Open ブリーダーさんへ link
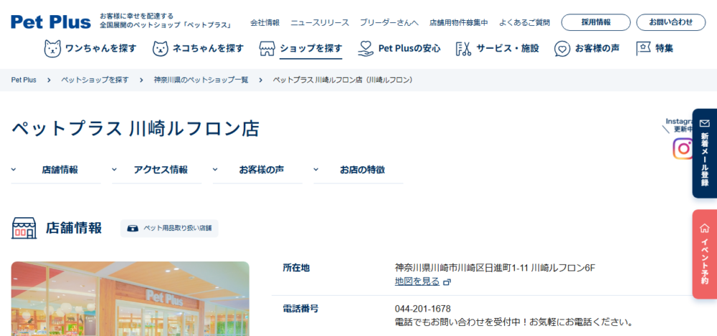Image resolution: width=717 pixels, height=336 pixels. click(x=389, y=22)
